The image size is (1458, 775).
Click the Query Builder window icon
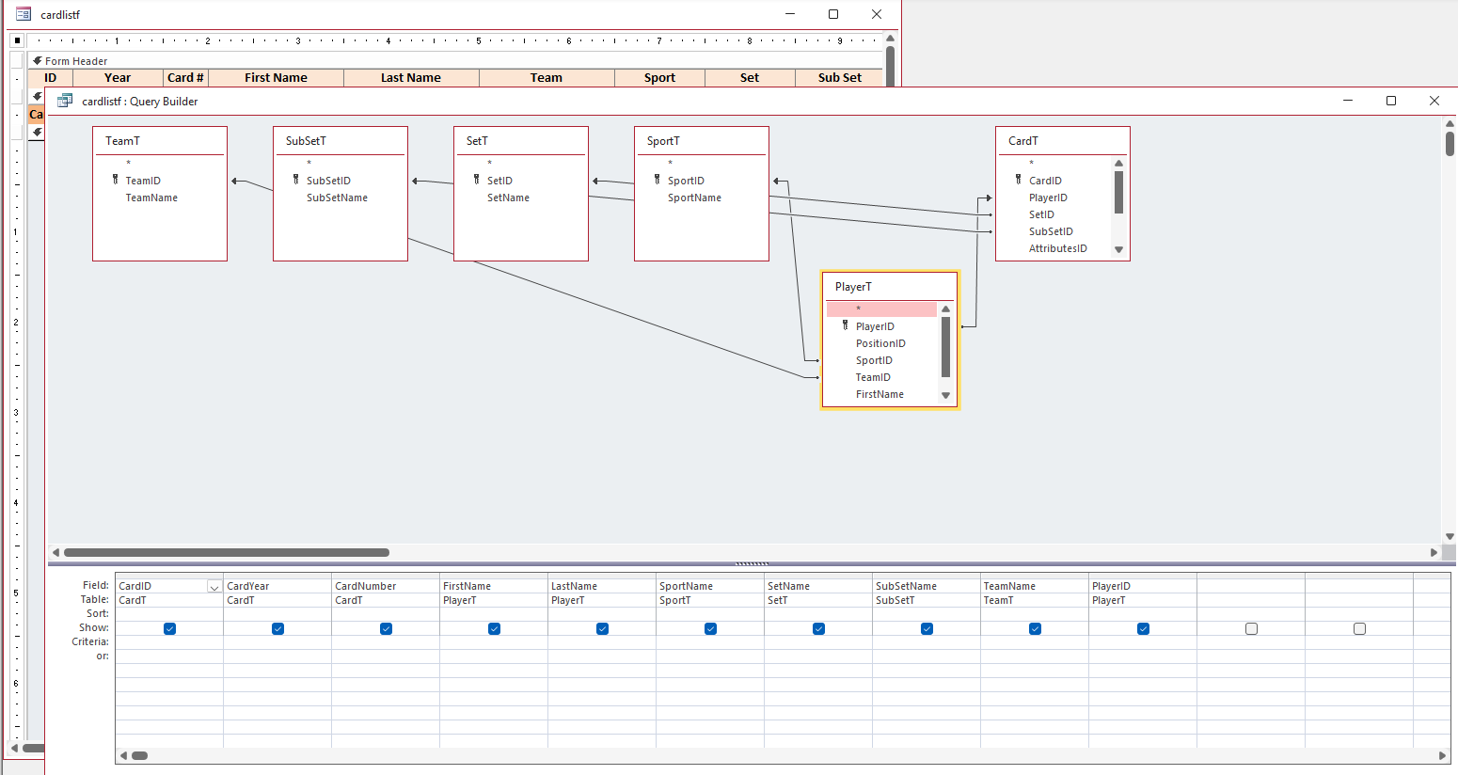(65, 101)
